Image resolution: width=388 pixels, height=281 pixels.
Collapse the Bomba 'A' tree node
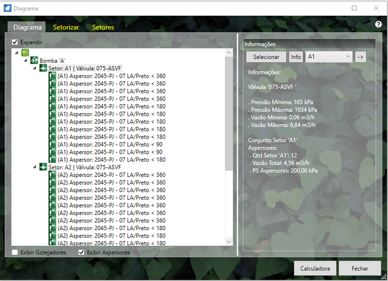25,61
